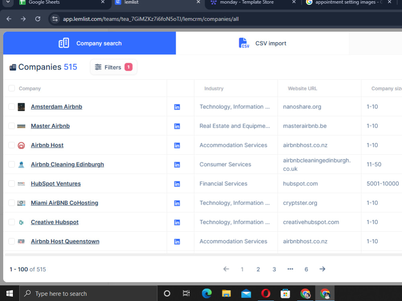
Task: Click the Airbnb Host company logo
Action: pos(21,145)
